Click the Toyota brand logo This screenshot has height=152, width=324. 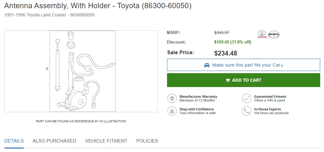click(262, 34)
